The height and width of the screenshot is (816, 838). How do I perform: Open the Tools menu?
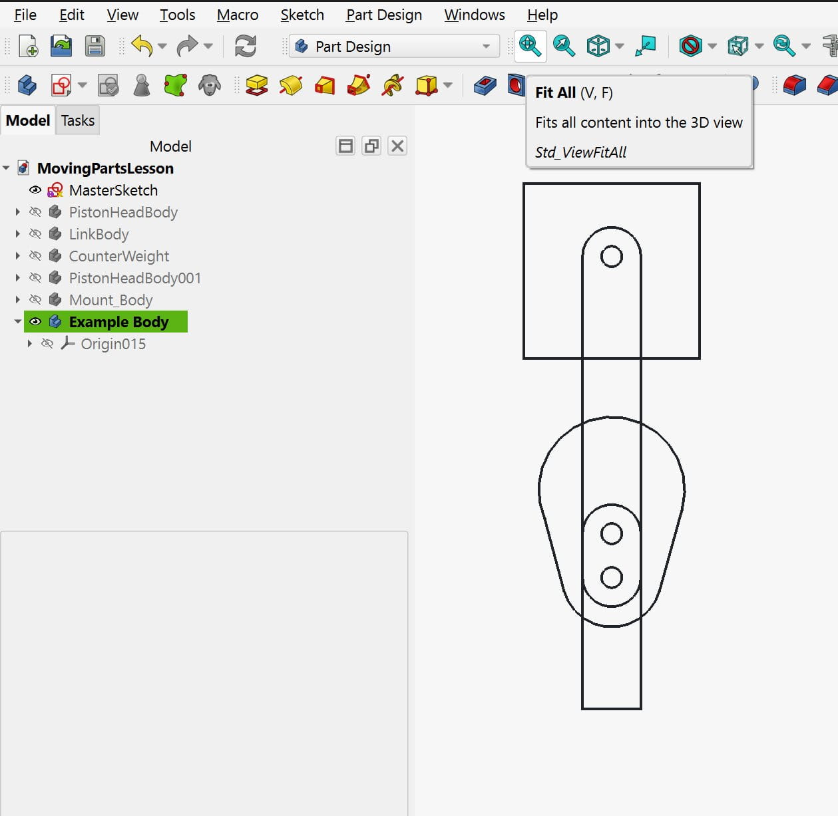point(177,15)
